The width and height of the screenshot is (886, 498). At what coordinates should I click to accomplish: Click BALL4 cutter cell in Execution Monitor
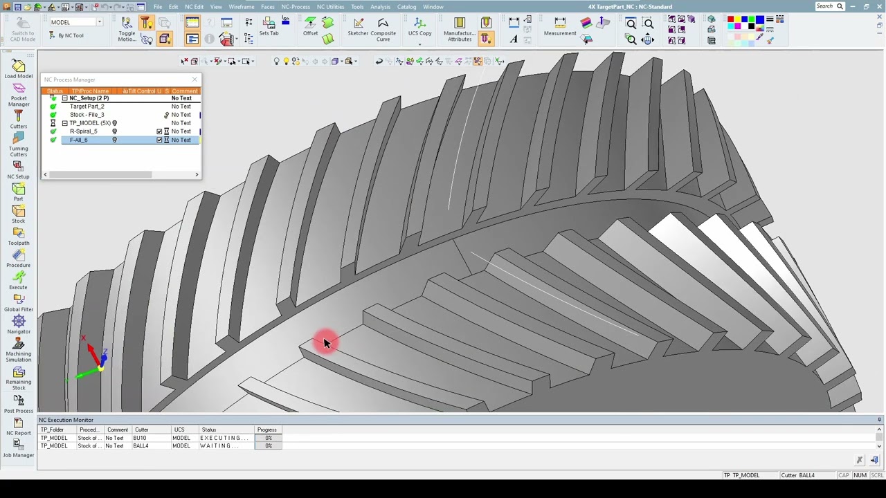click(152, 446)
